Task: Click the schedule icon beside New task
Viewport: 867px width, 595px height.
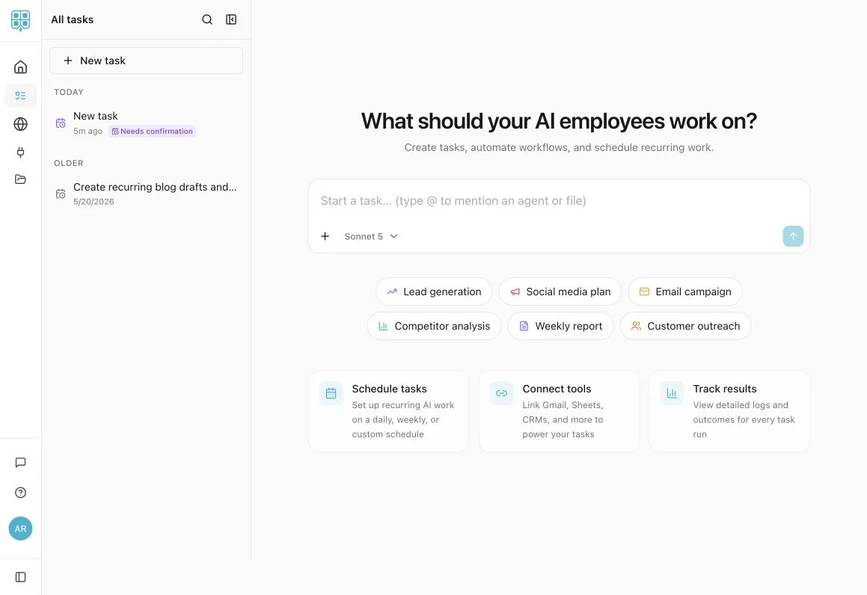Action: coord(61,123)
